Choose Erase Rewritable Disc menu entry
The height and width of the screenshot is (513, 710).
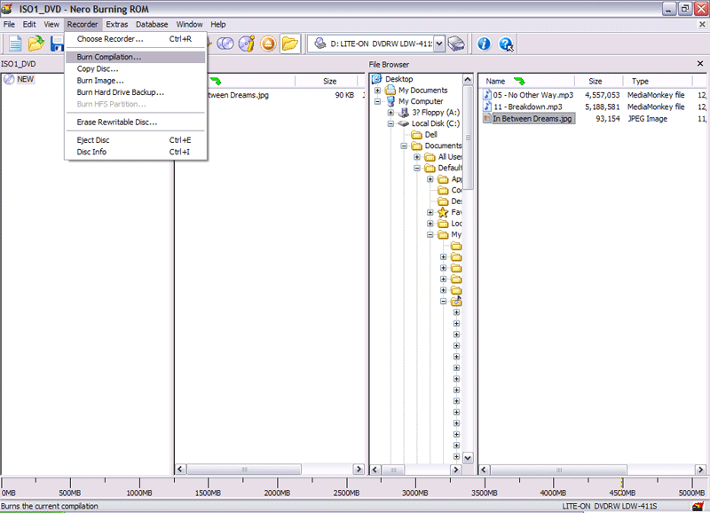136,122
